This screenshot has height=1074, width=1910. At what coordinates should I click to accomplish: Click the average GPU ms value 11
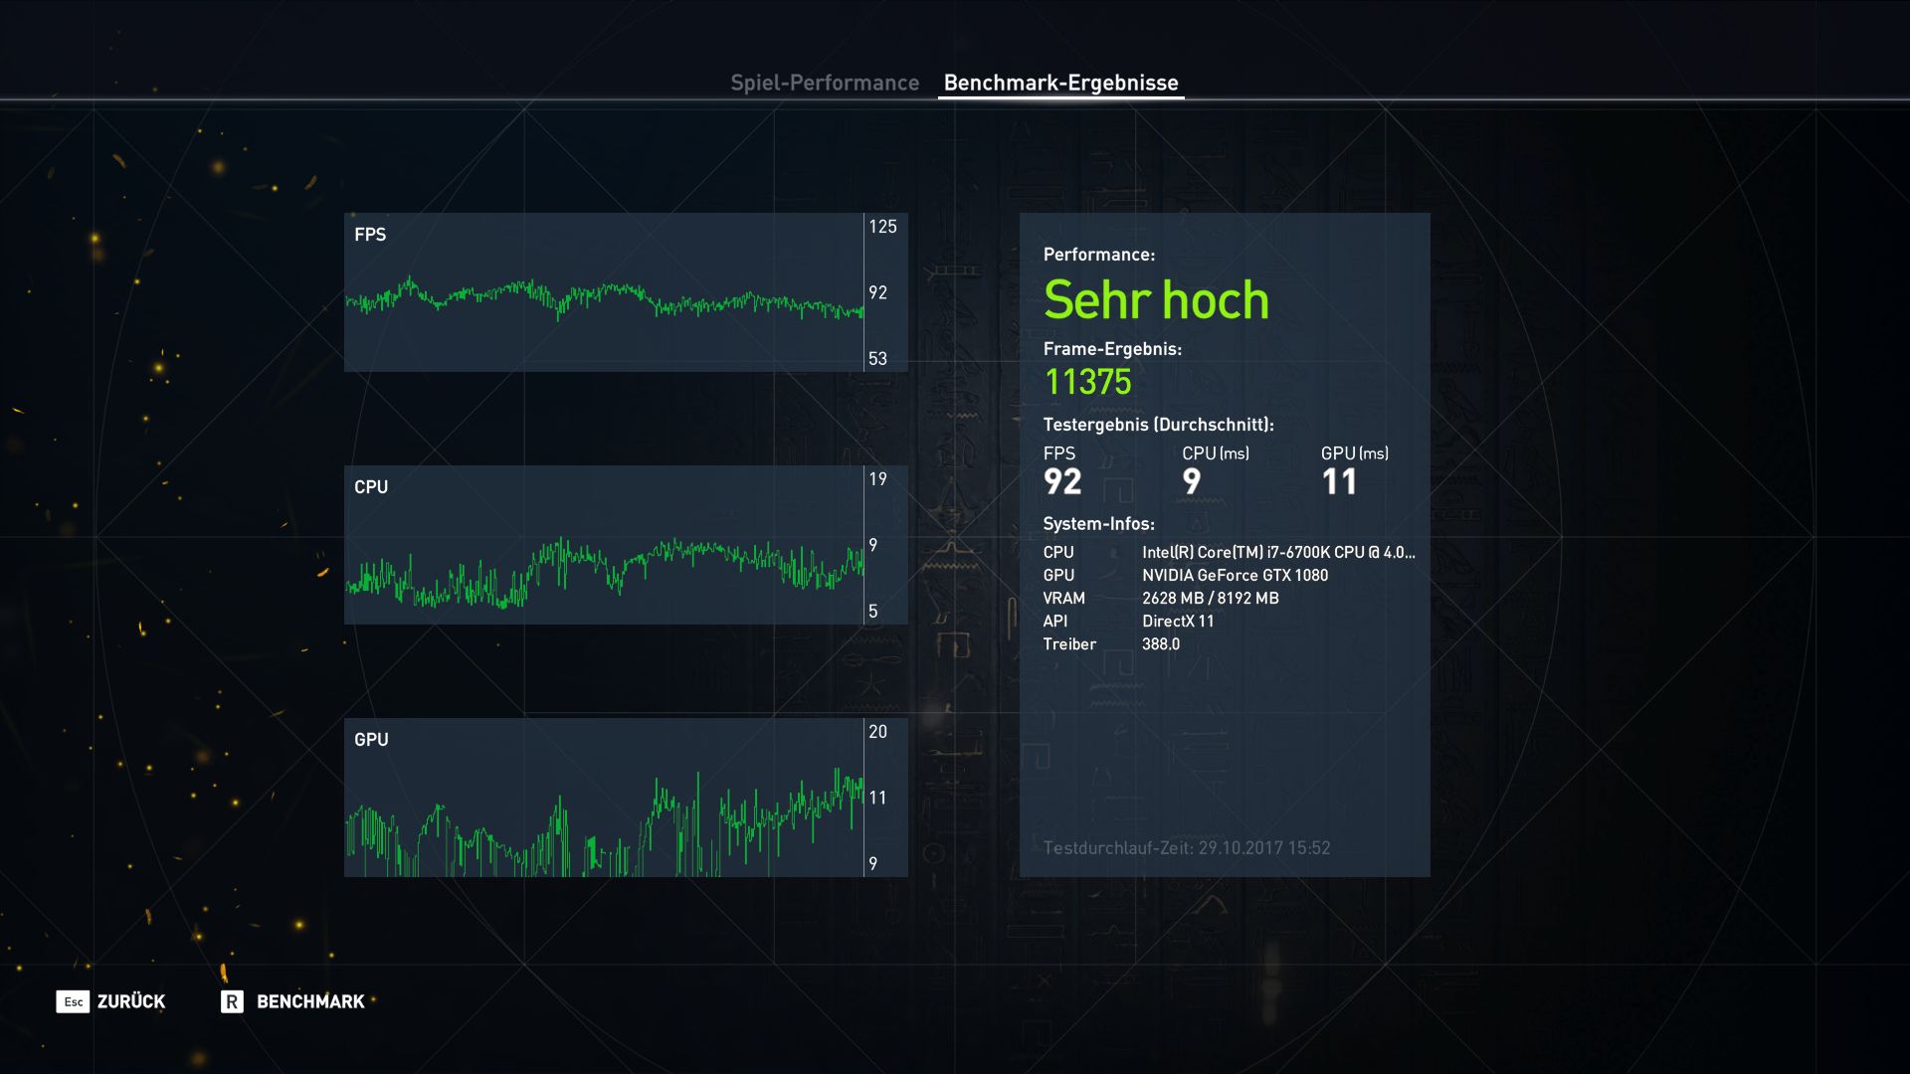pyautogui.click(x=1339, y=482)
